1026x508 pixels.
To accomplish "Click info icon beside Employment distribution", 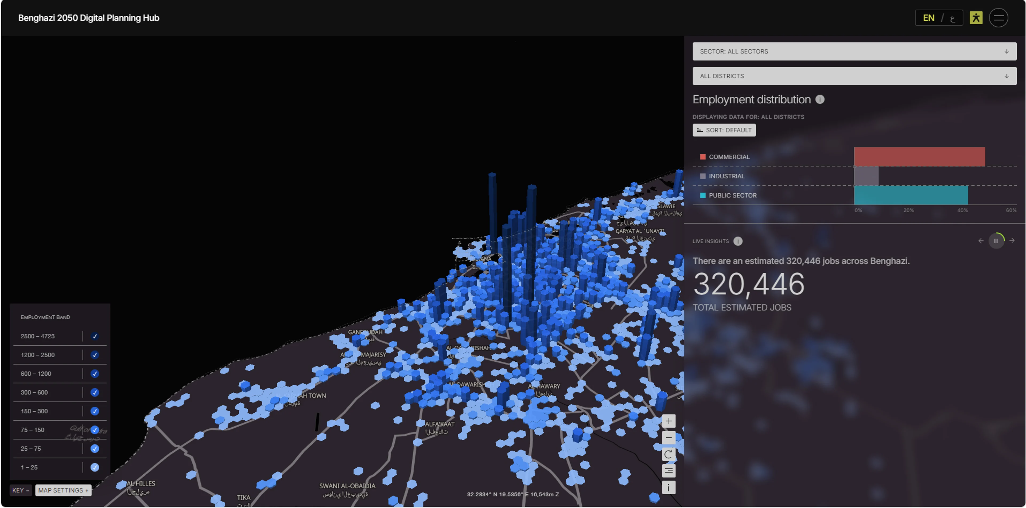I will (x=820, y=100).
